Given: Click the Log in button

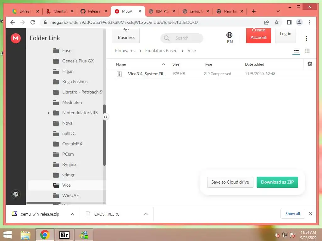Looking at the screenshot, I should click(285, 36).
